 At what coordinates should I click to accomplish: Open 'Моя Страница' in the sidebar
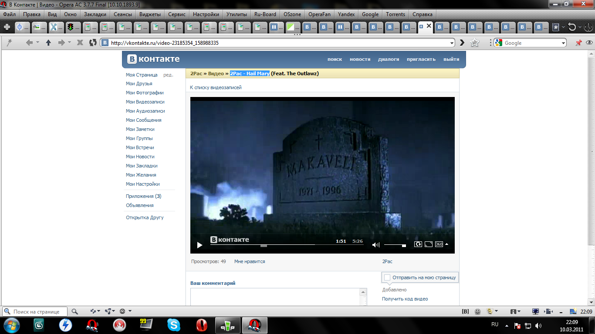click(142, 75)
